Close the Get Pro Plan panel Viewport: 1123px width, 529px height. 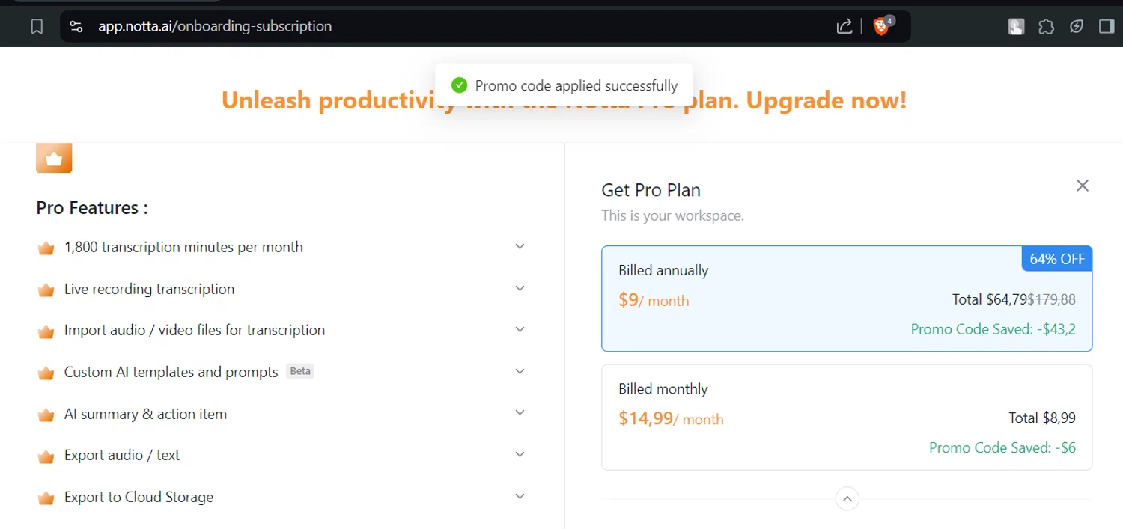[1082, 186]
